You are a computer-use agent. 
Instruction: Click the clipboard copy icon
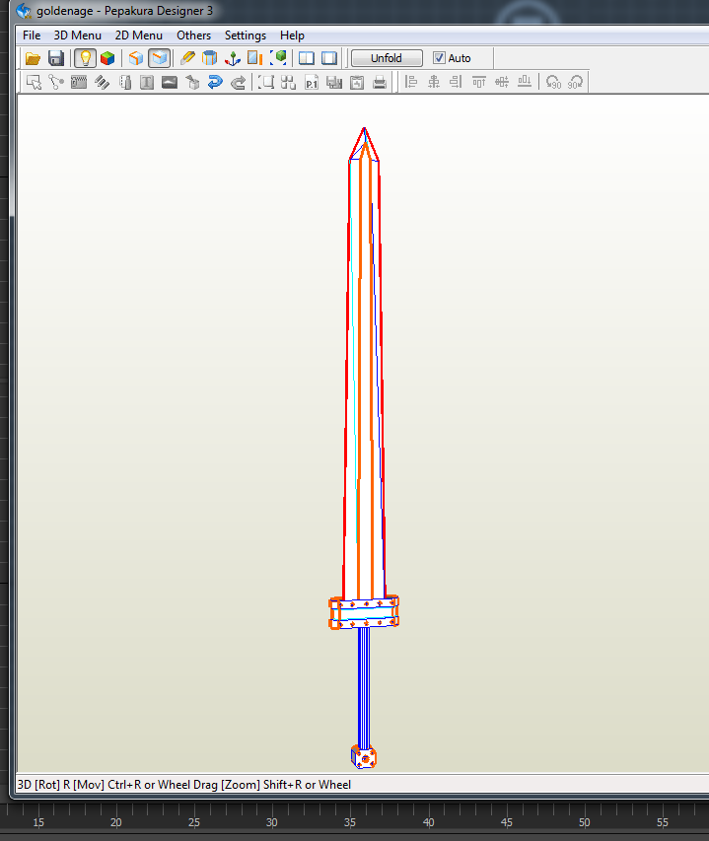click(357, 82)
